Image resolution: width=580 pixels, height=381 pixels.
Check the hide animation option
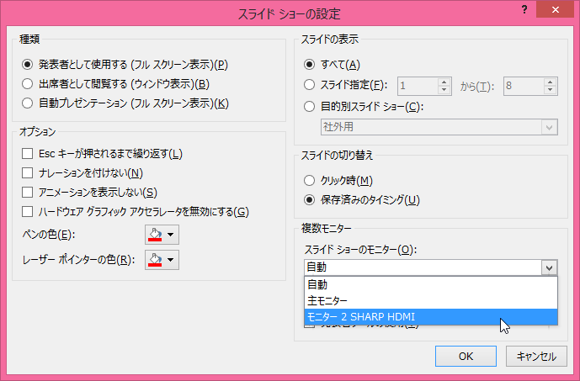(x=29, y=193)
